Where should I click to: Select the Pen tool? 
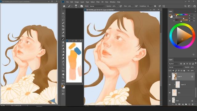click(63, 62)
